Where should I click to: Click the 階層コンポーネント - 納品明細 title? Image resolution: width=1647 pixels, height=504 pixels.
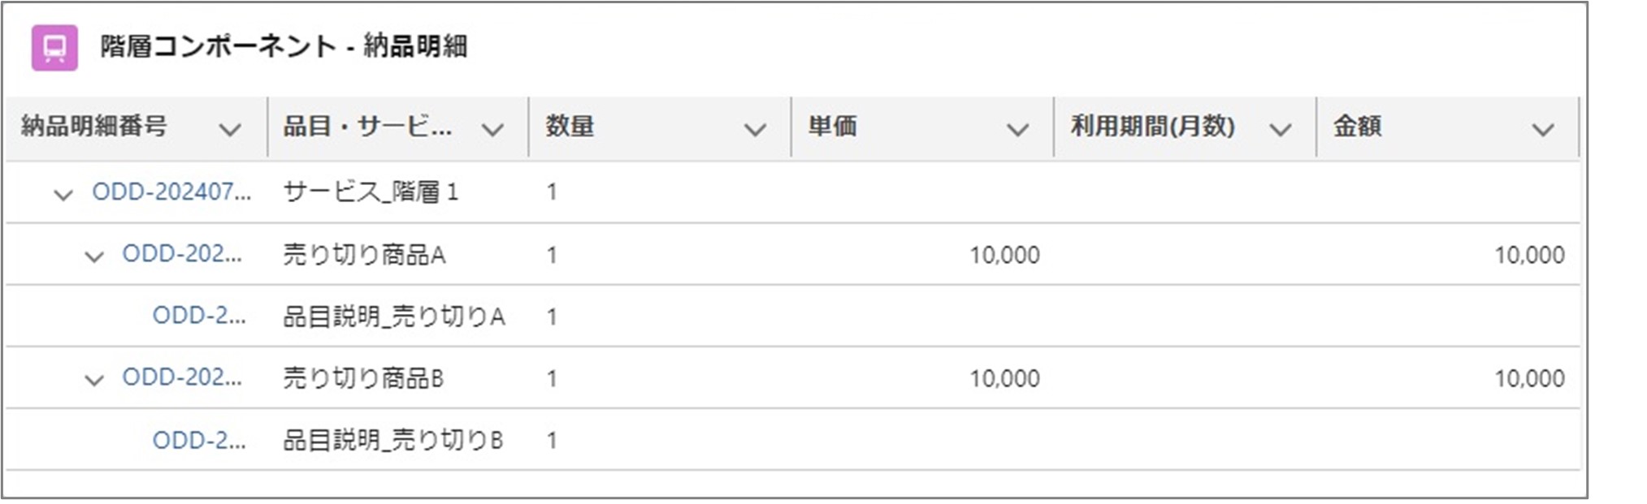pos(284,46)
